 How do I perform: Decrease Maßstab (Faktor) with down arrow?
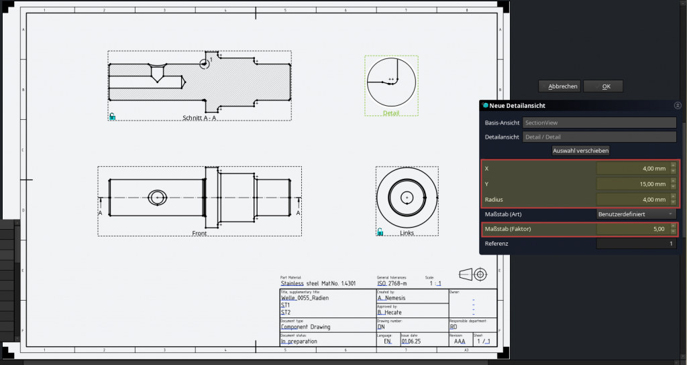(673, 231)
